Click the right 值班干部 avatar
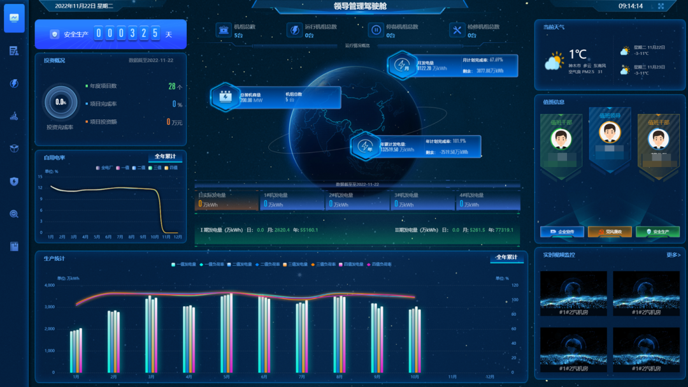Image resolution: width=688 pixels, height=387 pixels. 658,139
